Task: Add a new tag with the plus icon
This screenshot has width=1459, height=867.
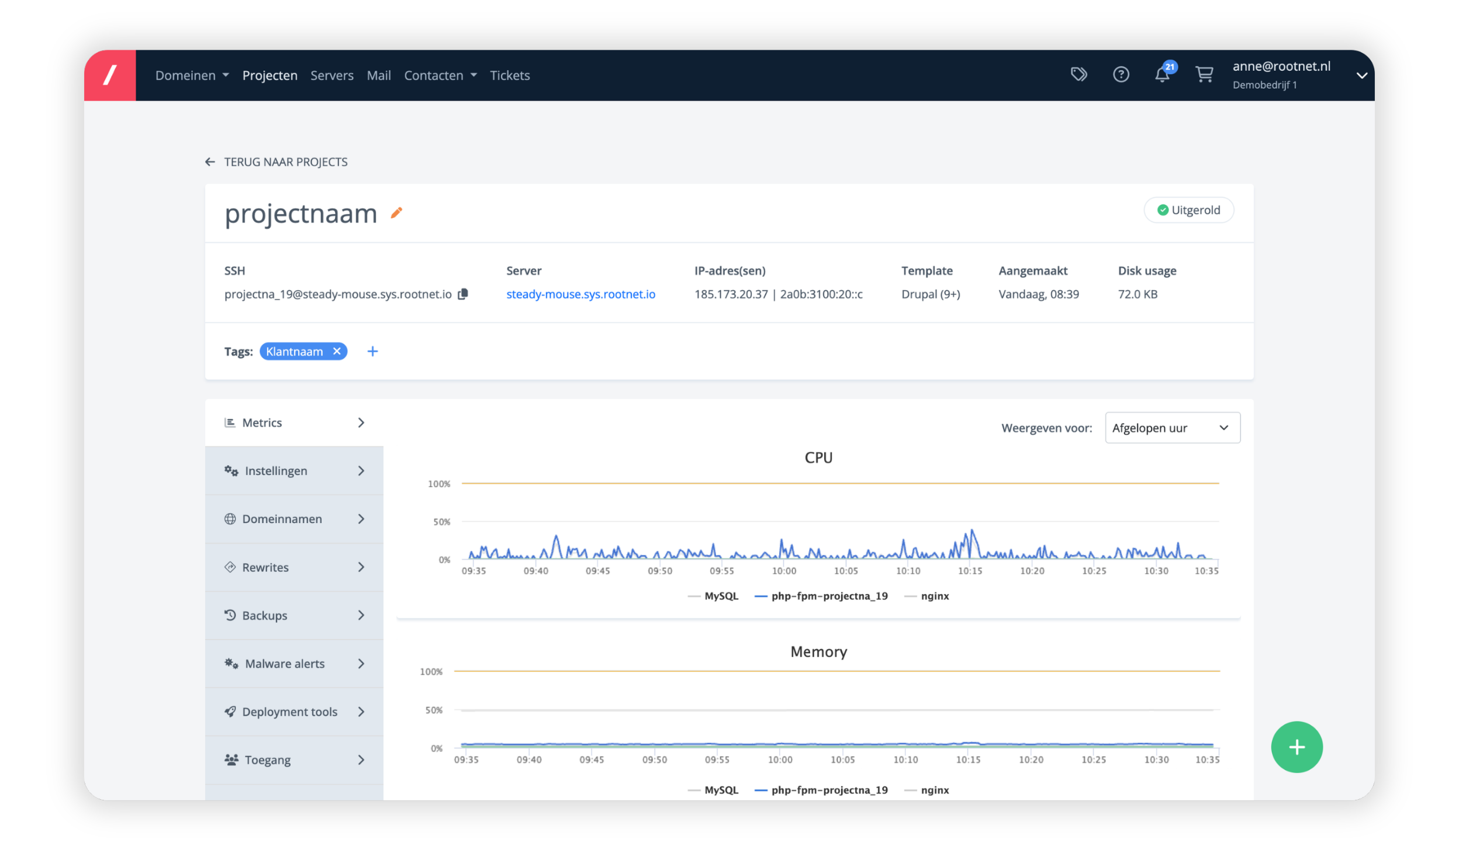Action: (372, 351)
